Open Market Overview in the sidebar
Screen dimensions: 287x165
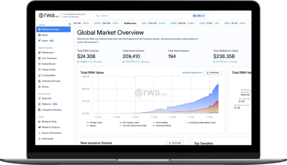(x=54, y=29)
